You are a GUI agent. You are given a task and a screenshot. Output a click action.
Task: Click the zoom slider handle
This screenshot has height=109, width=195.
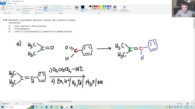click(188, 104)
